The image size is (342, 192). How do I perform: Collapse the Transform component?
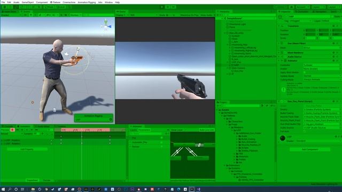(279, 26)
